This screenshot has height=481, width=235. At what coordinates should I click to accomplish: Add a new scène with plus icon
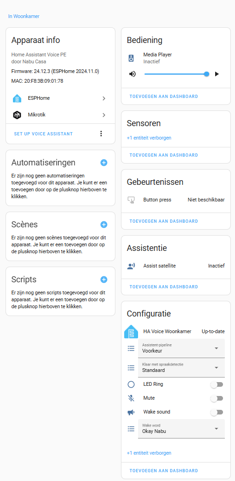click(x=104, y=225)
